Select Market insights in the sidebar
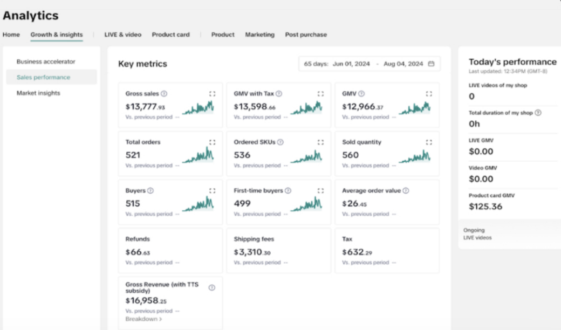This screenshot has height=330, width=561. point(38,93)
